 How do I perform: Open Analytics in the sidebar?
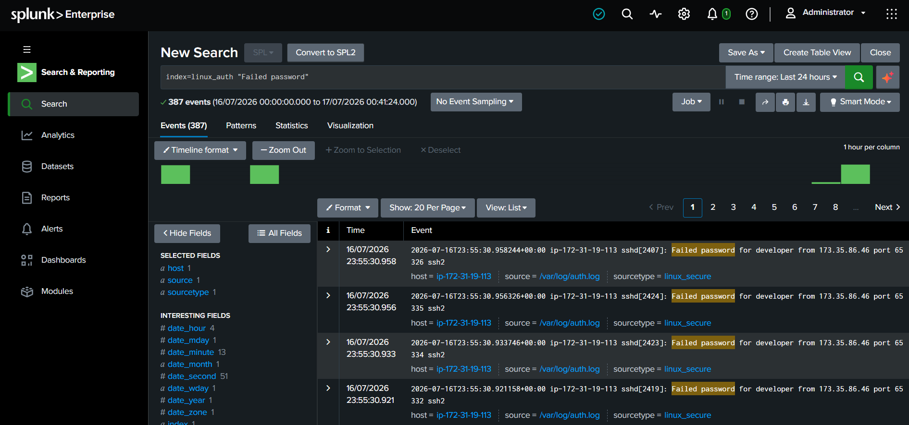tap(58, 135)
